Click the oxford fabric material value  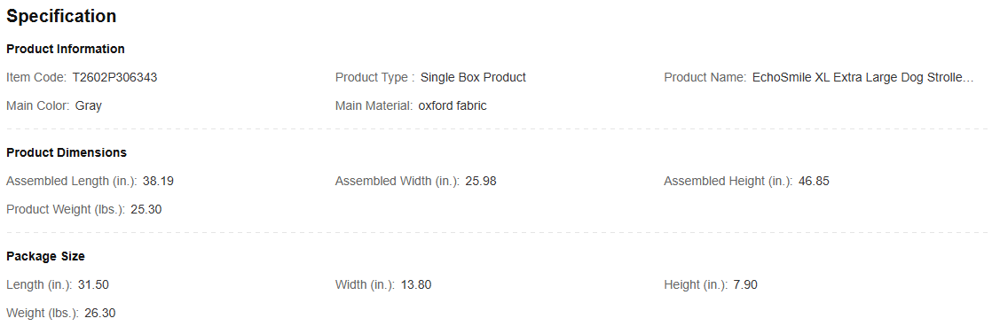pyautogui.click(x=453, y=106)
